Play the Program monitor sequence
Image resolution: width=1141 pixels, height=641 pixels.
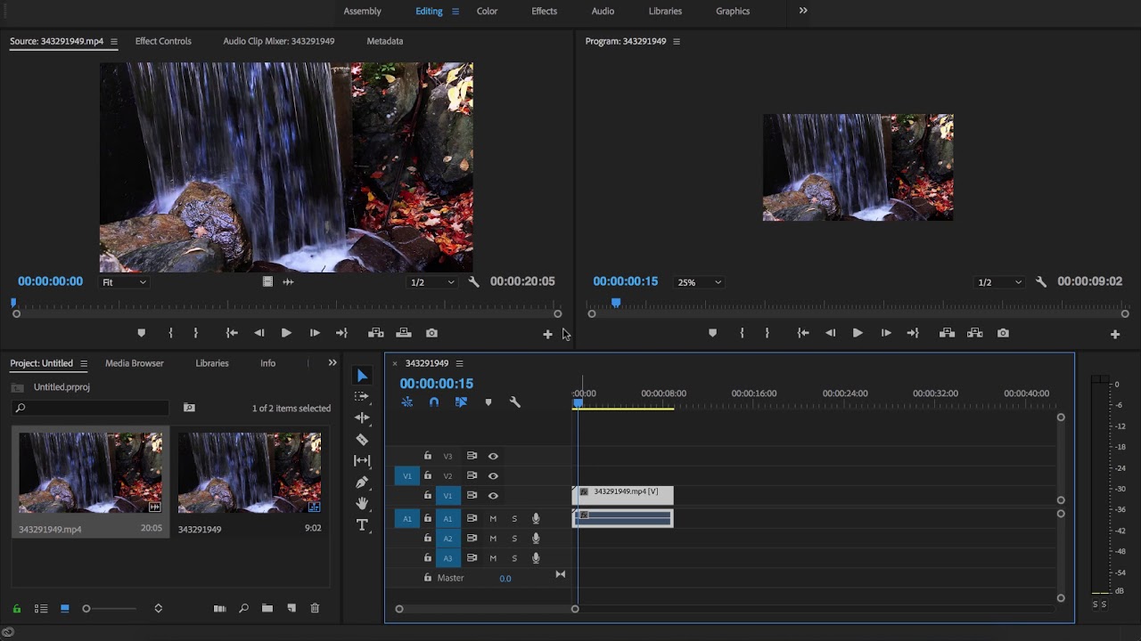(x=858, y=333)
